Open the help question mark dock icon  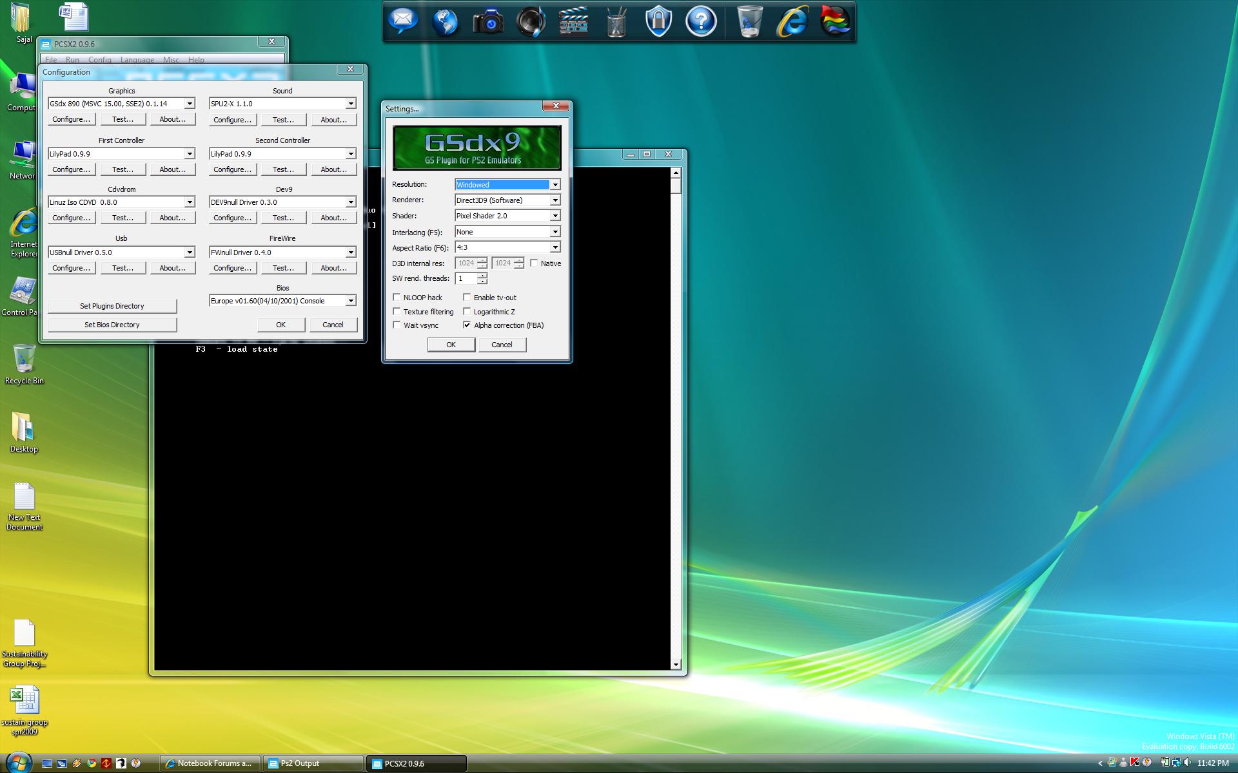[701, 21]
